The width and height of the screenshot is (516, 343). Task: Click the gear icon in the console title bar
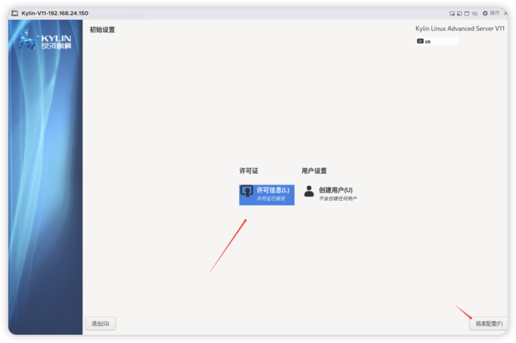coord(485,13)
